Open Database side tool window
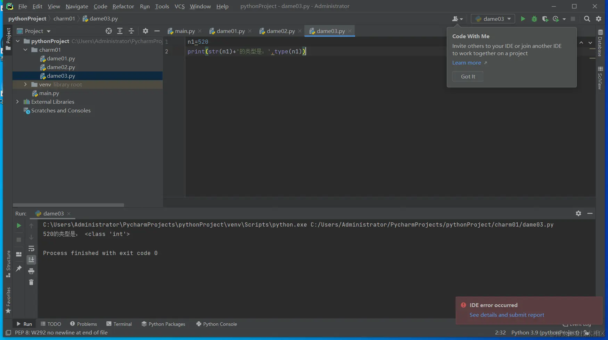The height and width of the screenshot is (340, 608). click(x=600, y=43)
